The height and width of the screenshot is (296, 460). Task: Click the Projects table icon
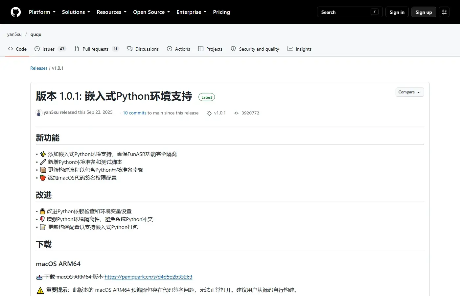[x=201, y=49]
